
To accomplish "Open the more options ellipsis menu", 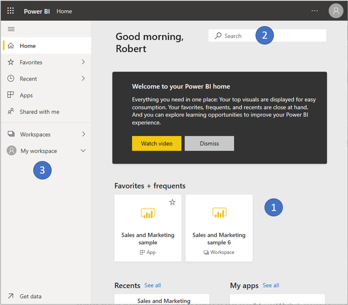I will [x=314, y=11].
